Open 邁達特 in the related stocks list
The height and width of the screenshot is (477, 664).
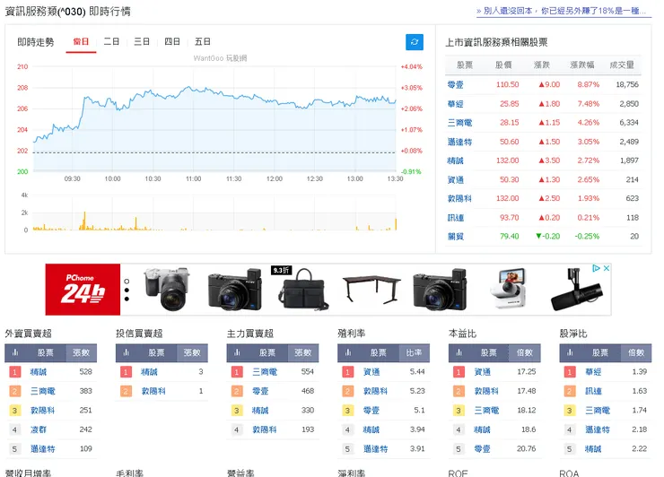460,142
